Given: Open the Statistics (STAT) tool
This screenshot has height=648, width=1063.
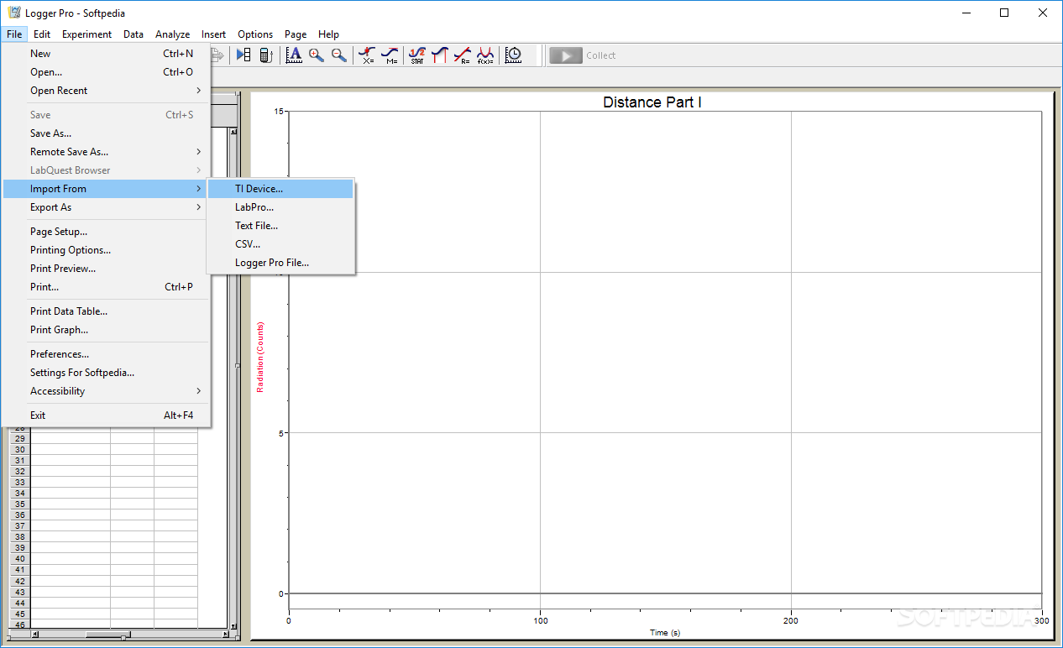Looking at the screenshot, I should tap(417, 55).
